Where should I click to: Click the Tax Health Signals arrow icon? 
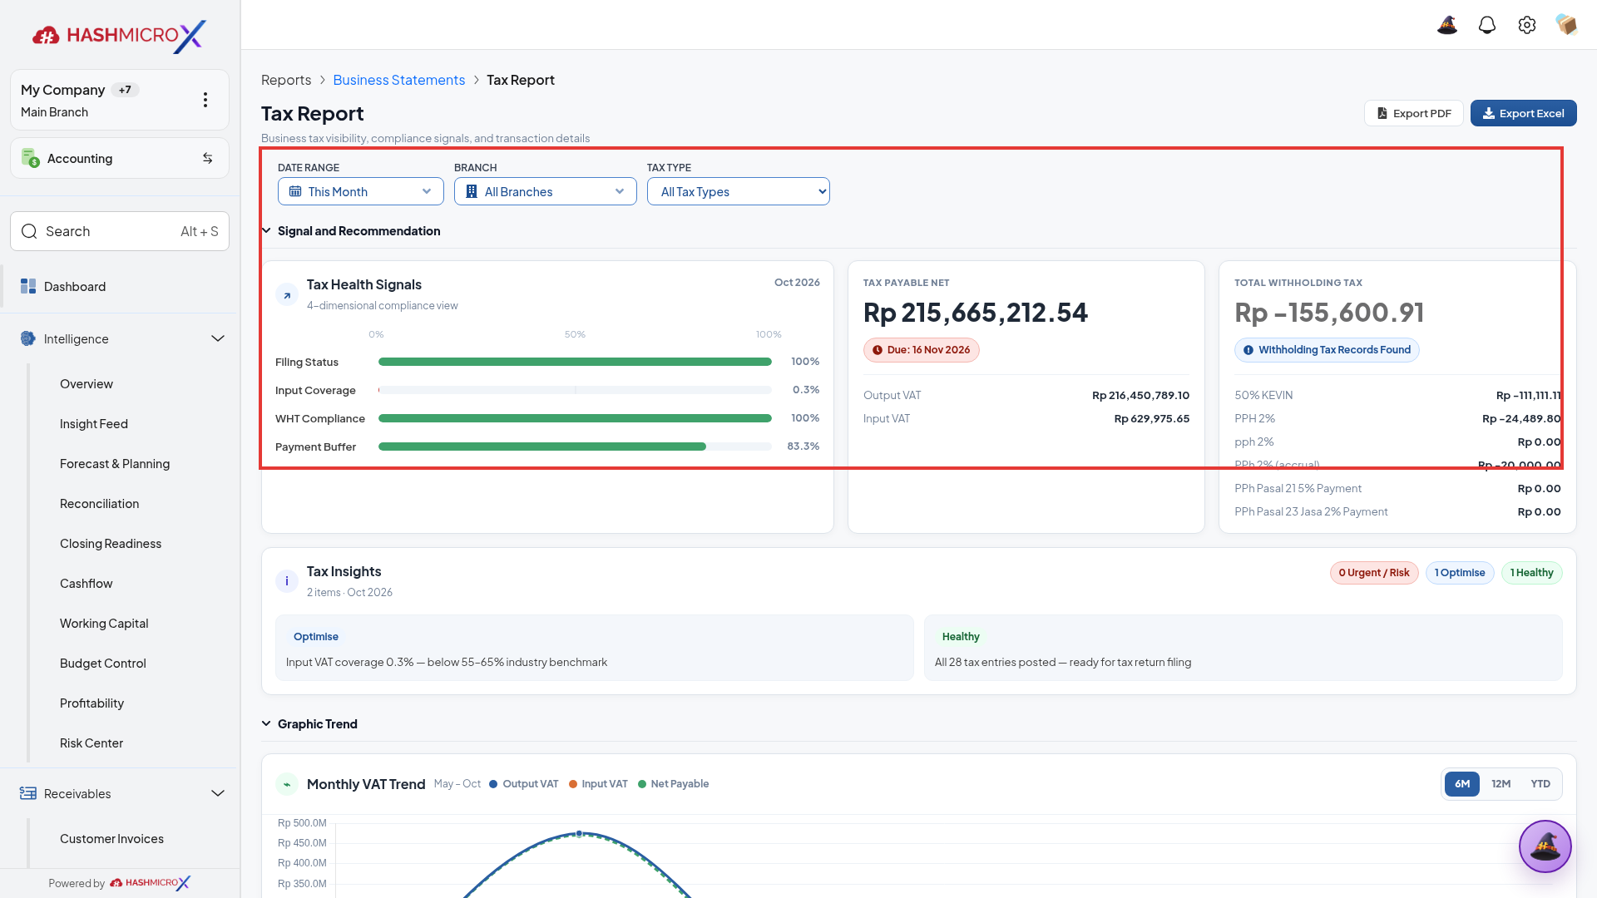click(287, 294)
